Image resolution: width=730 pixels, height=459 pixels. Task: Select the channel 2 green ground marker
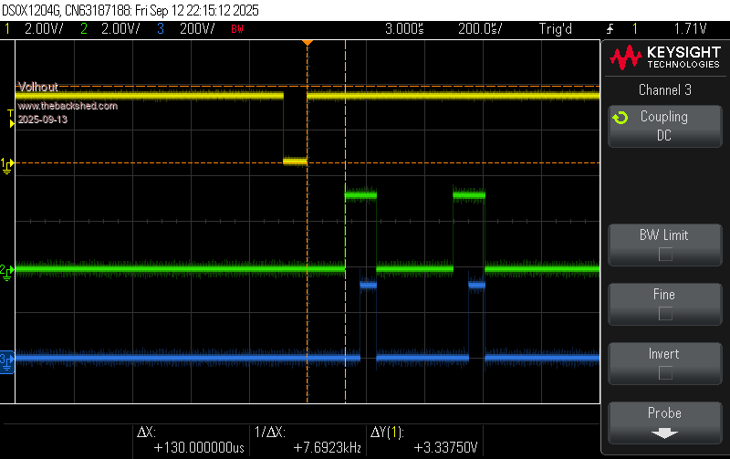coord(7,270)
